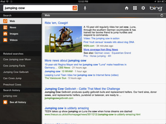Open related search Preschool Cows
The width and height of the screenshot is (166, 124).
pyautogui.click(x=12, y=84)
